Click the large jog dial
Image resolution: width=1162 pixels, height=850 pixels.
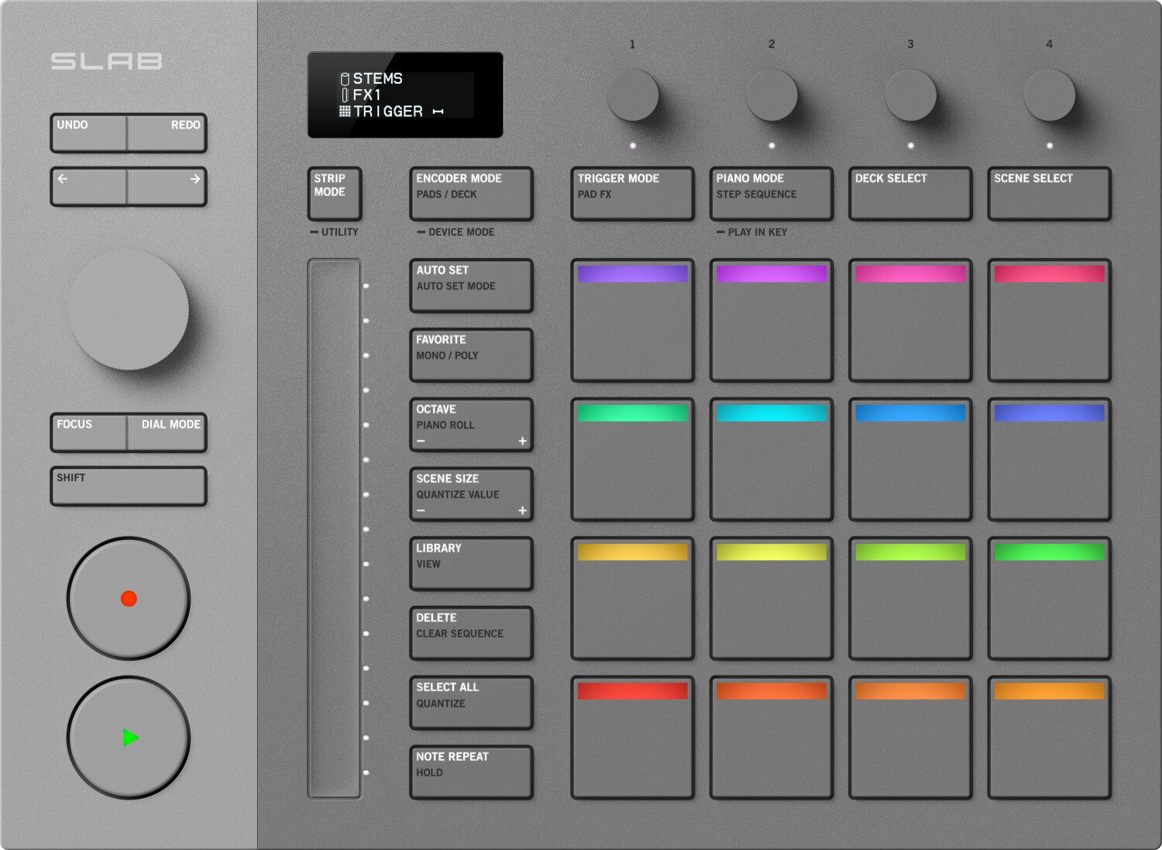pyautogui.click(x=129, y=310)
